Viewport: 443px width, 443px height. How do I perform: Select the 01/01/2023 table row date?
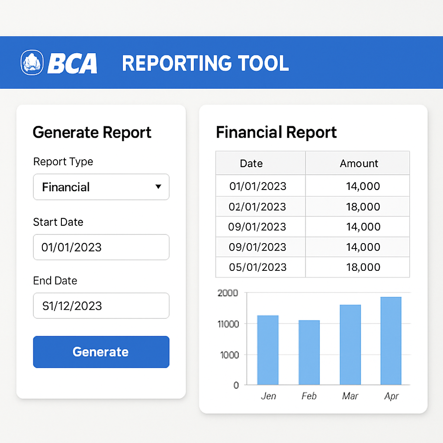click(x=258, y=186)
